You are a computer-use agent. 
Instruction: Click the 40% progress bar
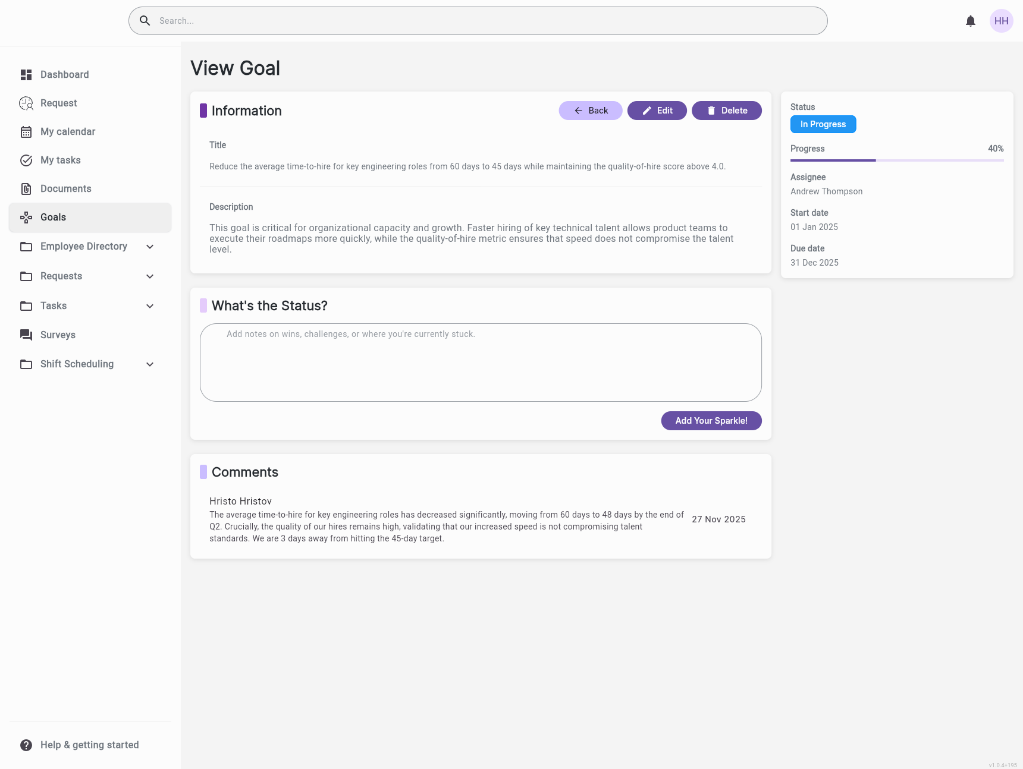click(x=896, y=160)
